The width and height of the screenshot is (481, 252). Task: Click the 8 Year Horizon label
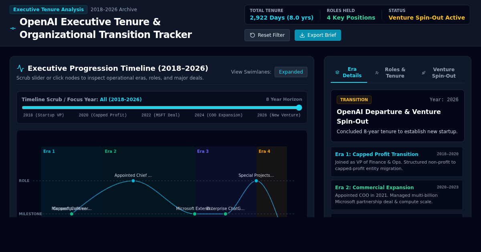tap(284, 99)
